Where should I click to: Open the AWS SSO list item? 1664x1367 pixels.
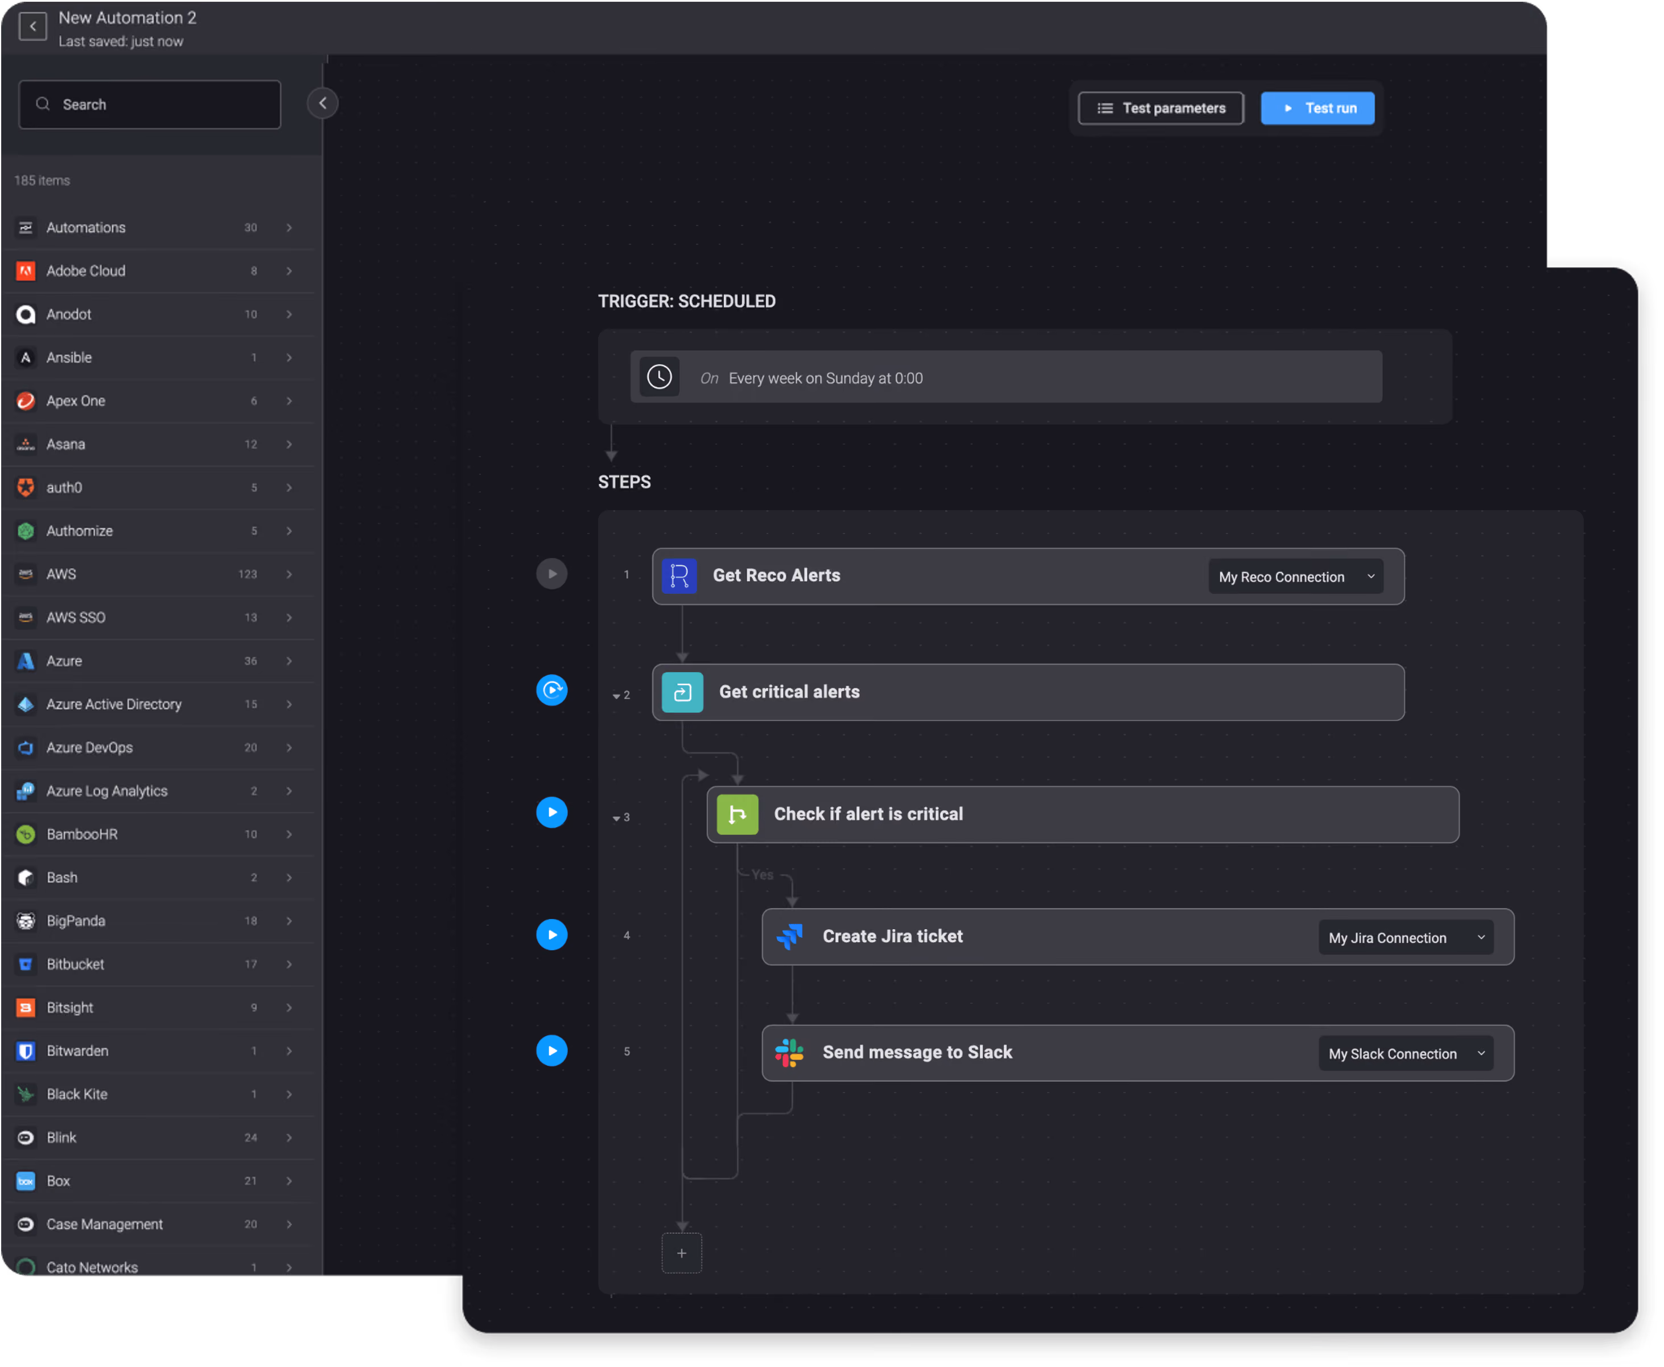158,618
